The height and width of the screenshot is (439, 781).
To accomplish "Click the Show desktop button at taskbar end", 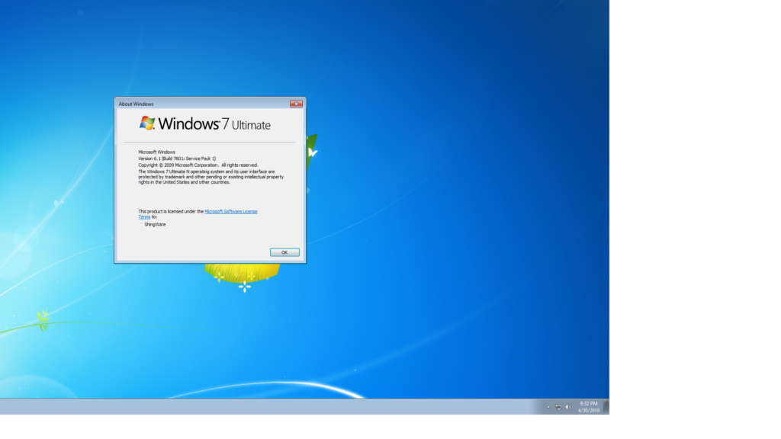I will 606,407.
